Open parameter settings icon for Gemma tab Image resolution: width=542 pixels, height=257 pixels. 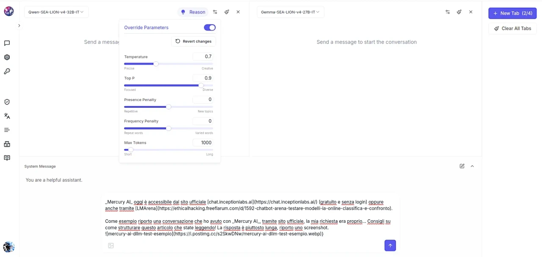click(x=448, y=12)
